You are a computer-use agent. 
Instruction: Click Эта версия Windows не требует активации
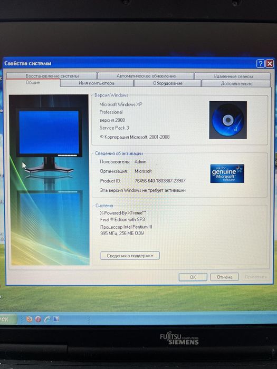click(x=143, y=190)
